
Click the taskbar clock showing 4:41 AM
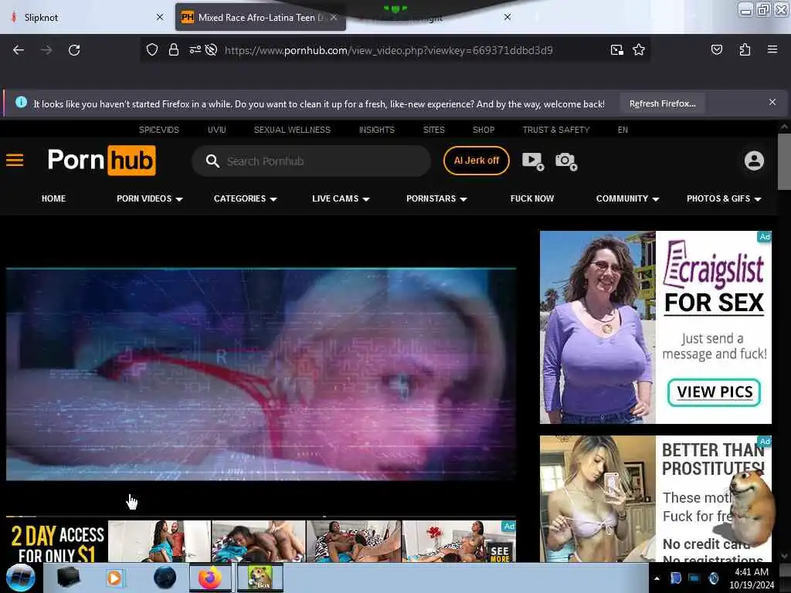751,578
